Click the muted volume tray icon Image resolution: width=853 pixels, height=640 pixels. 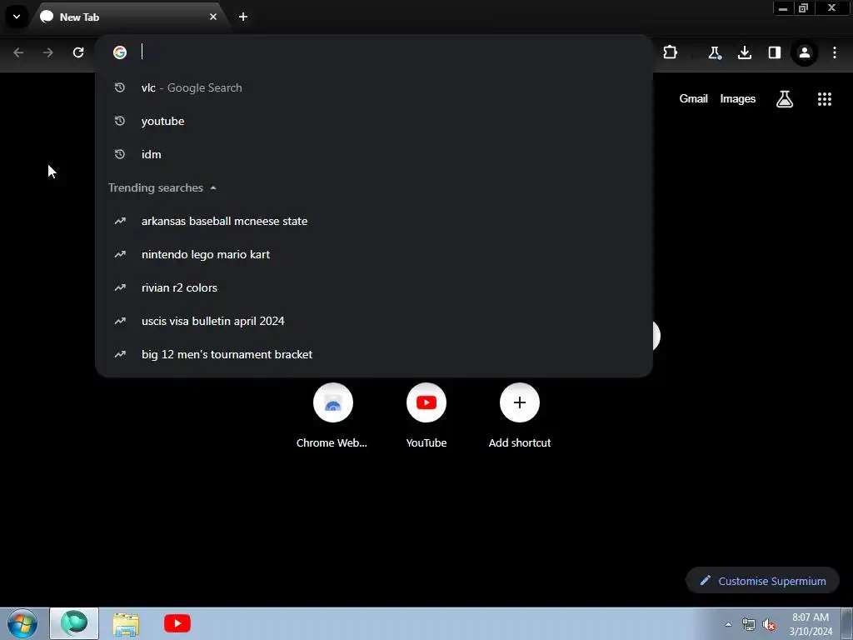pyautogui.click(x=769, y=624)
